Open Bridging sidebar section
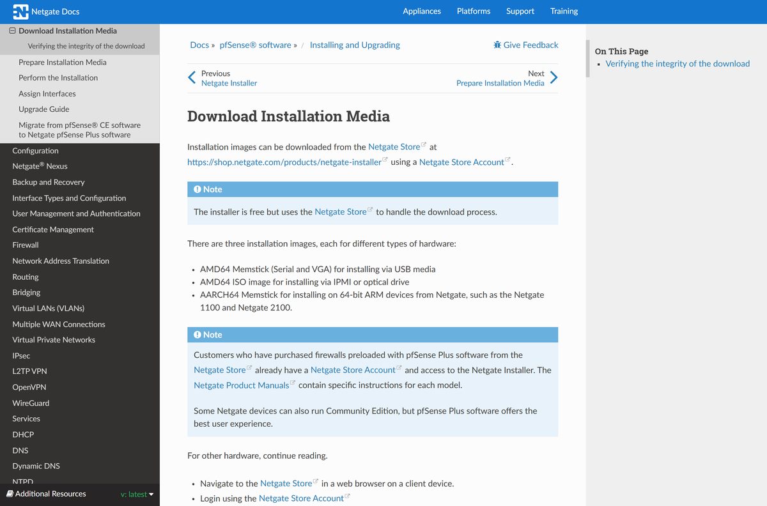The height and width of the screenshot is (506, 767). (26, 292)
